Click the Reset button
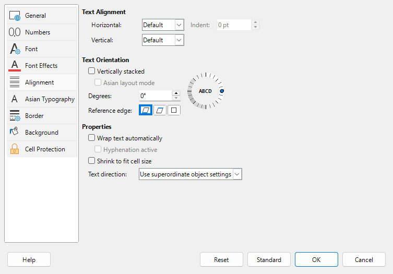The height and width of the screenshot is (274, 393). (221, 259)
